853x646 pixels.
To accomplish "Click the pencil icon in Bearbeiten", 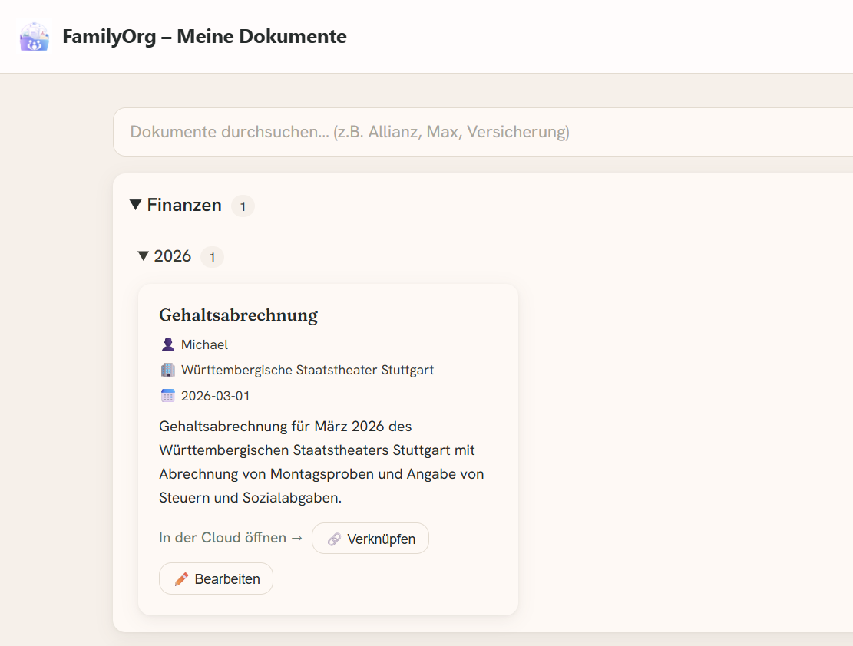I will coord(182,579).
